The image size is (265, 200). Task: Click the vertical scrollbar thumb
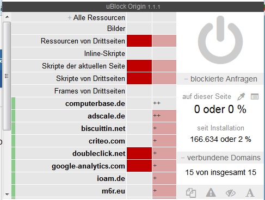pyautogui.click(x=7, y=76)
